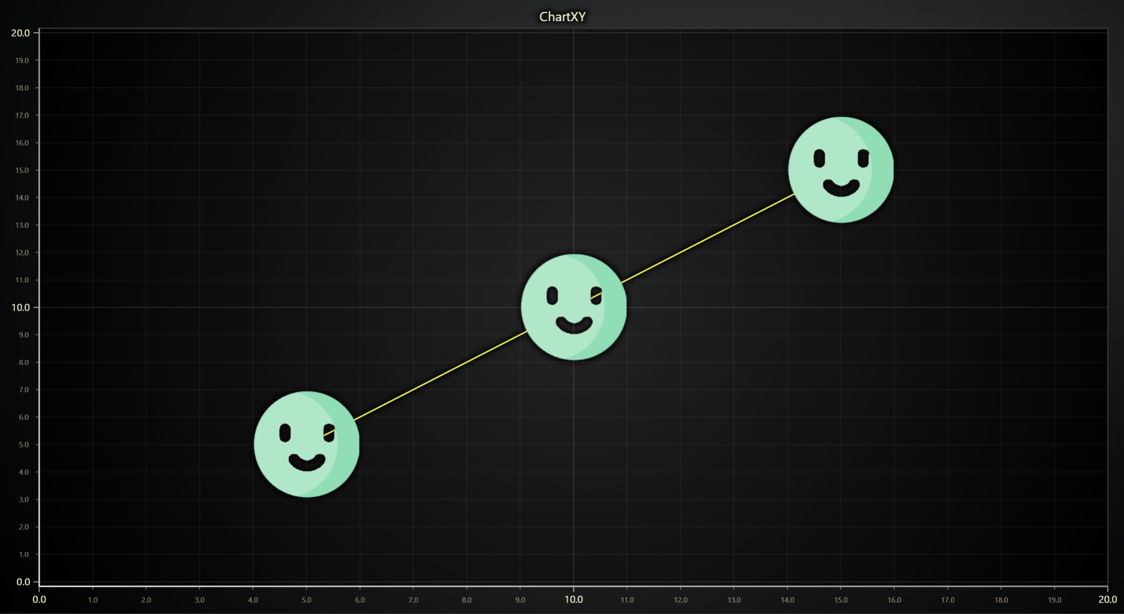Click the X-axis label 10.0
The height and width of the screenshot is (614, 1124).
point(574,599)
